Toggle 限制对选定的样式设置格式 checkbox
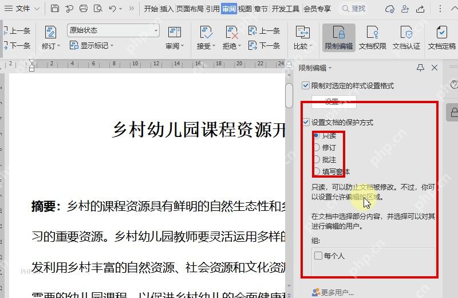This screenshot has height=298, width=458. point(306,85)
